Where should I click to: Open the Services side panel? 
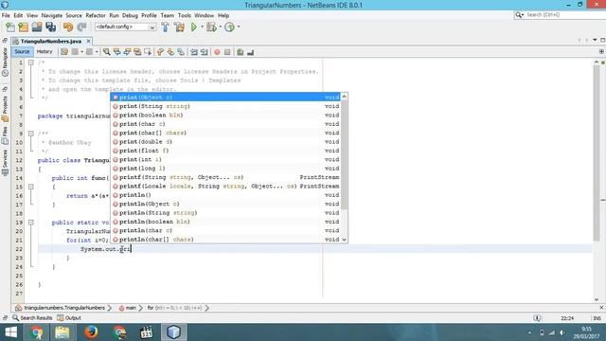pyautogui.click(x=5, y=163)
